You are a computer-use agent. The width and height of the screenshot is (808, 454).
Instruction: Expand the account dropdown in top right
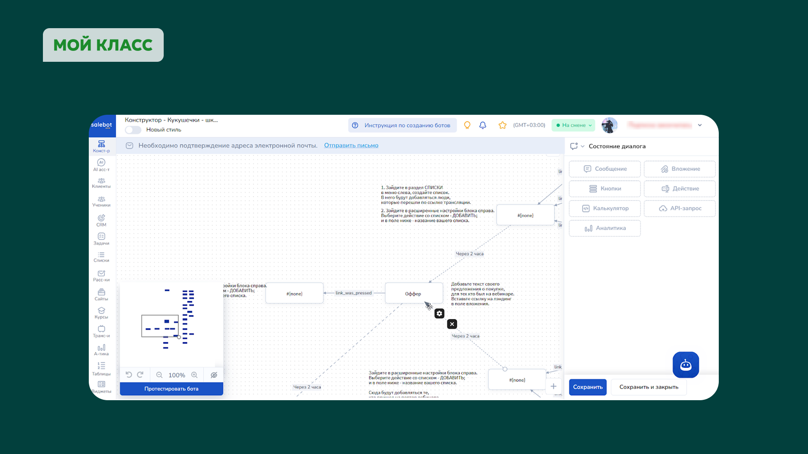(x=700, y=125)
